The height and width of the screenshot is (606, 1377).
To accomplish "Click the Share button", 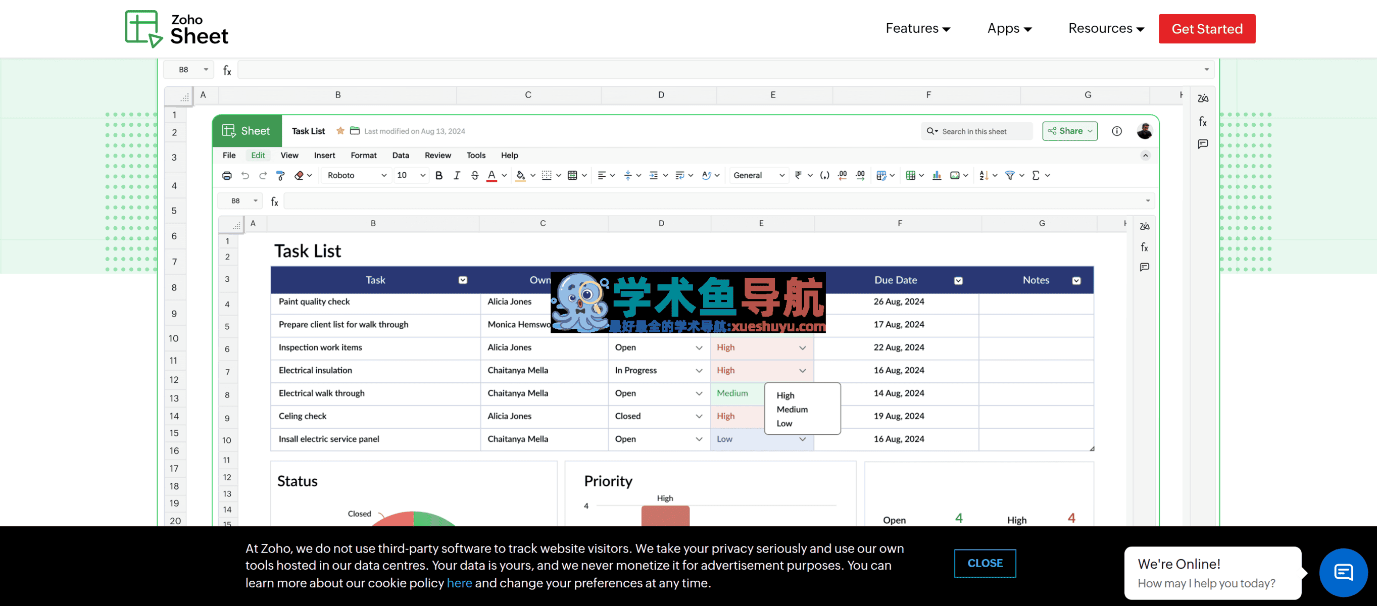I will point(1070,131).
